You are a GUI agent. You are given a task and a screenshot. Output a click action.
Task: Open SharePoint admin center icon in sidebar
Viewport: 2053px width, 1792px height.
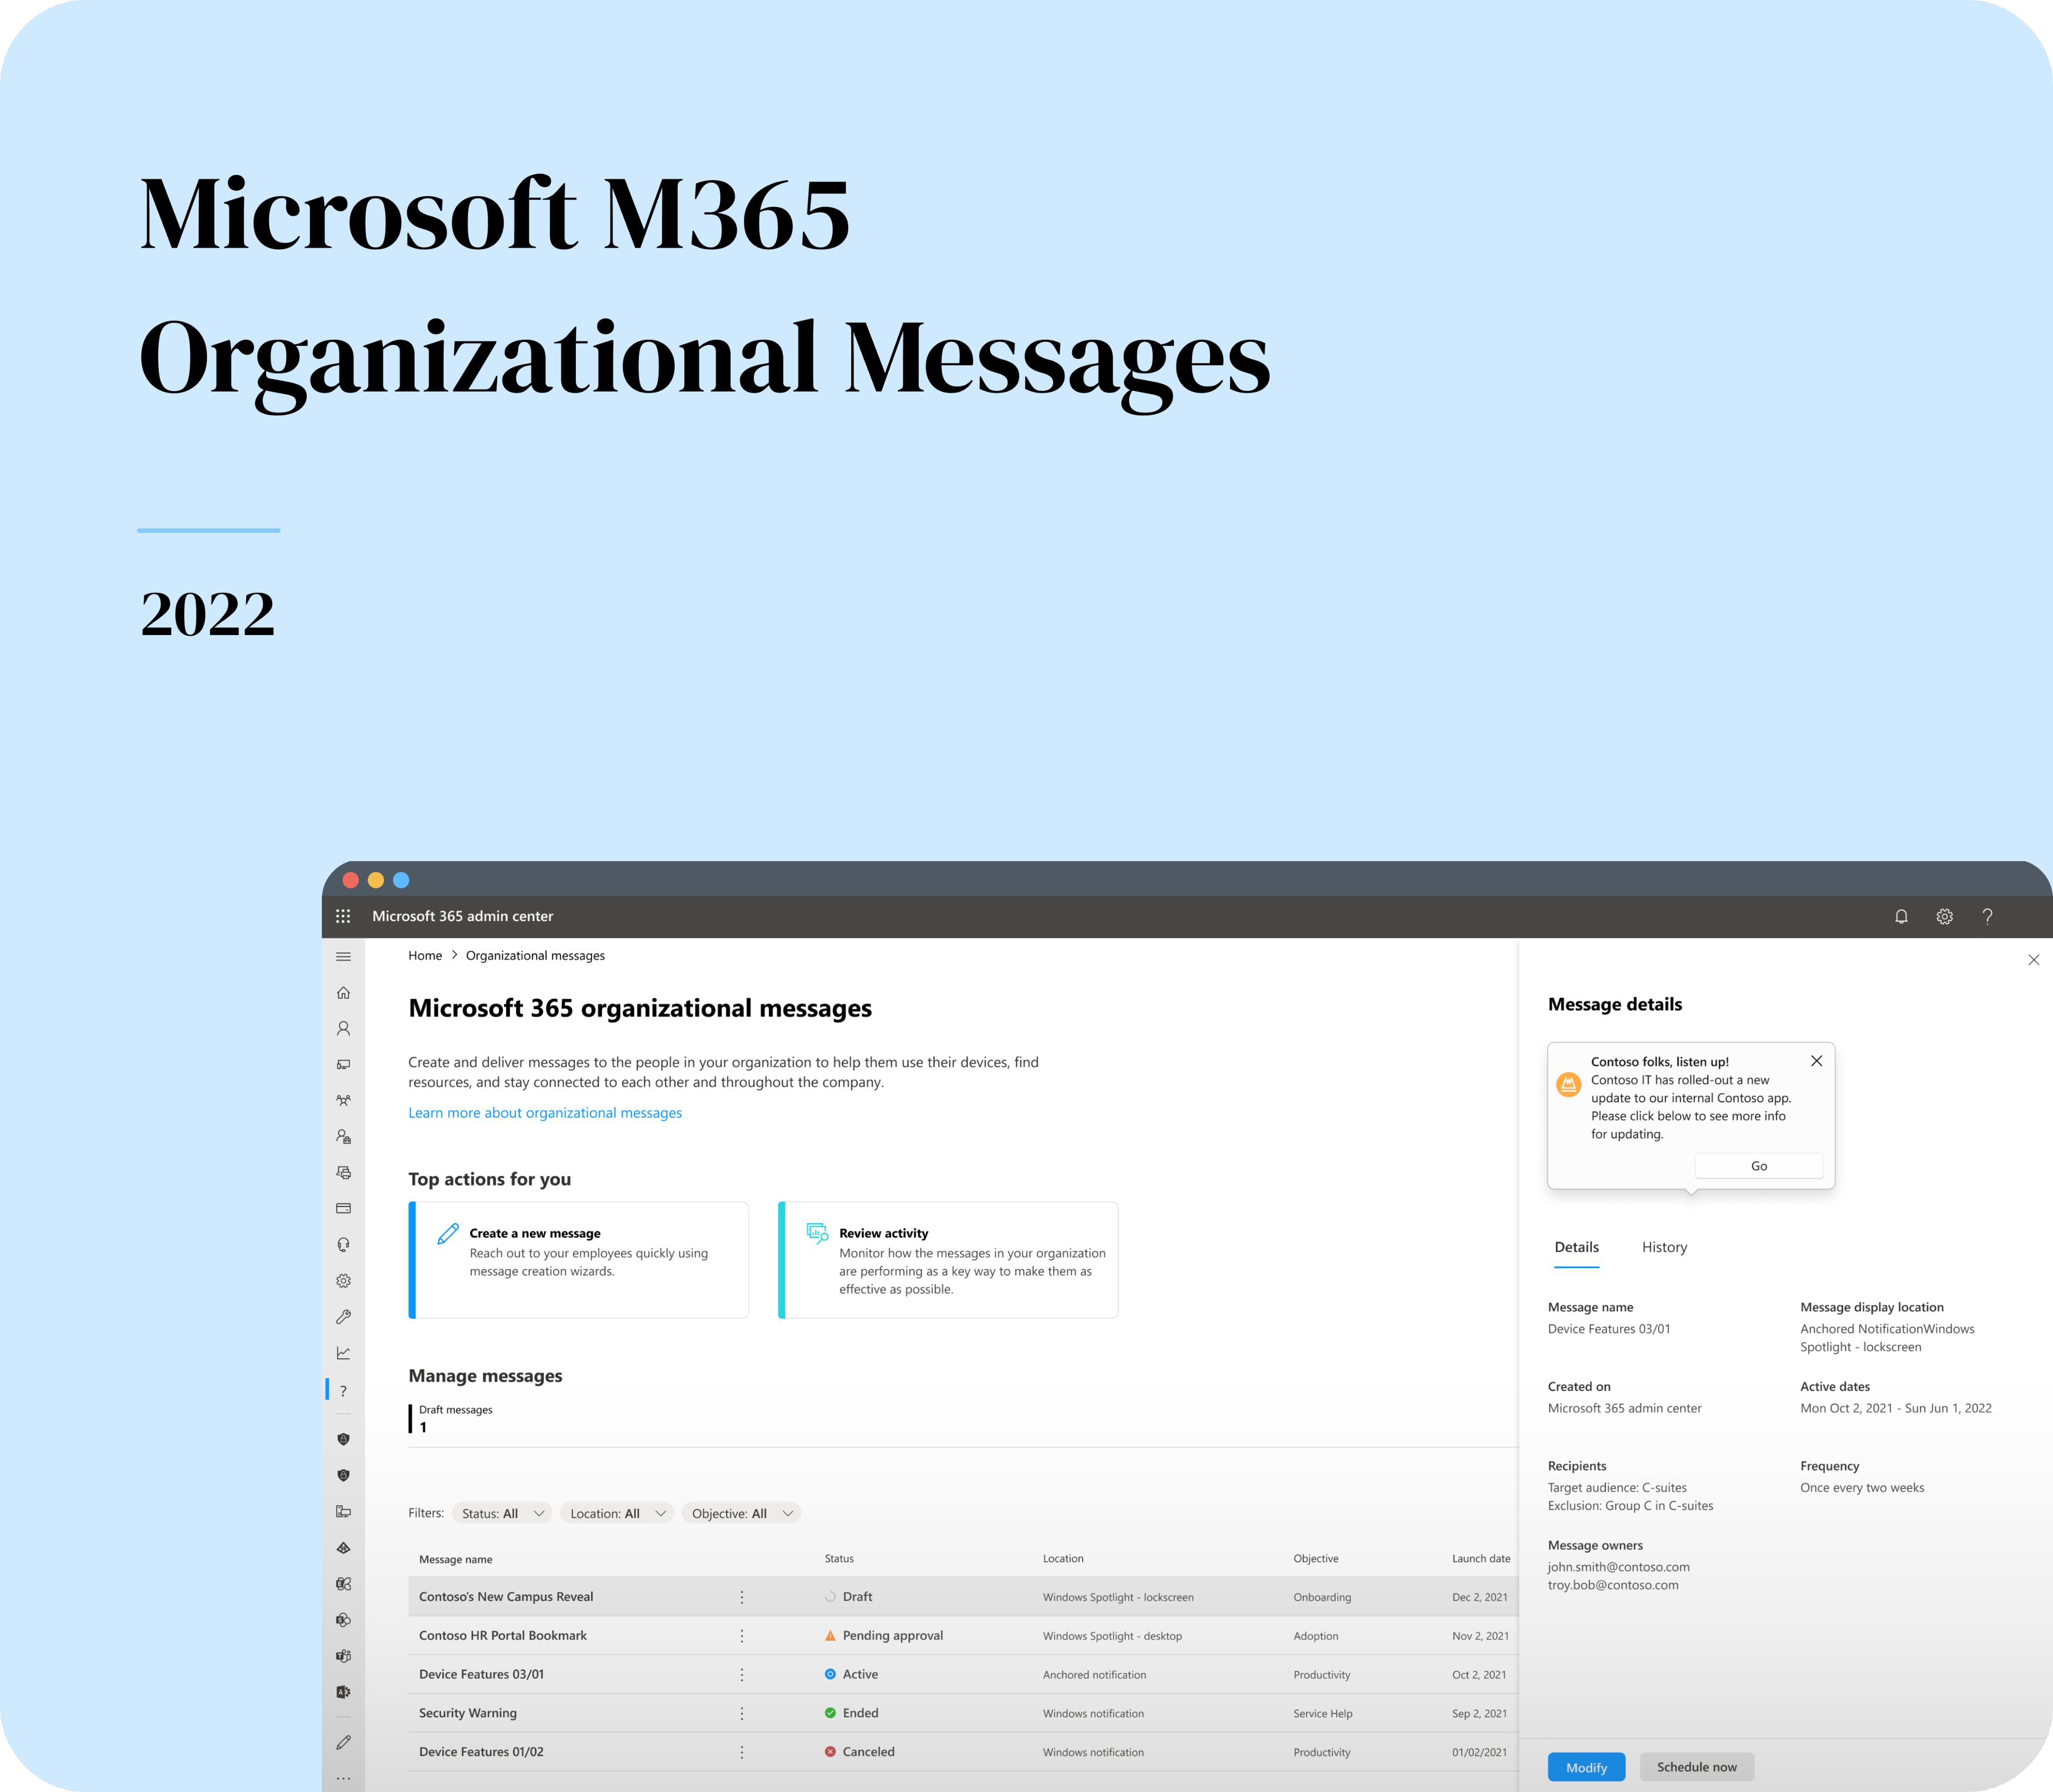coord(343,1620)
